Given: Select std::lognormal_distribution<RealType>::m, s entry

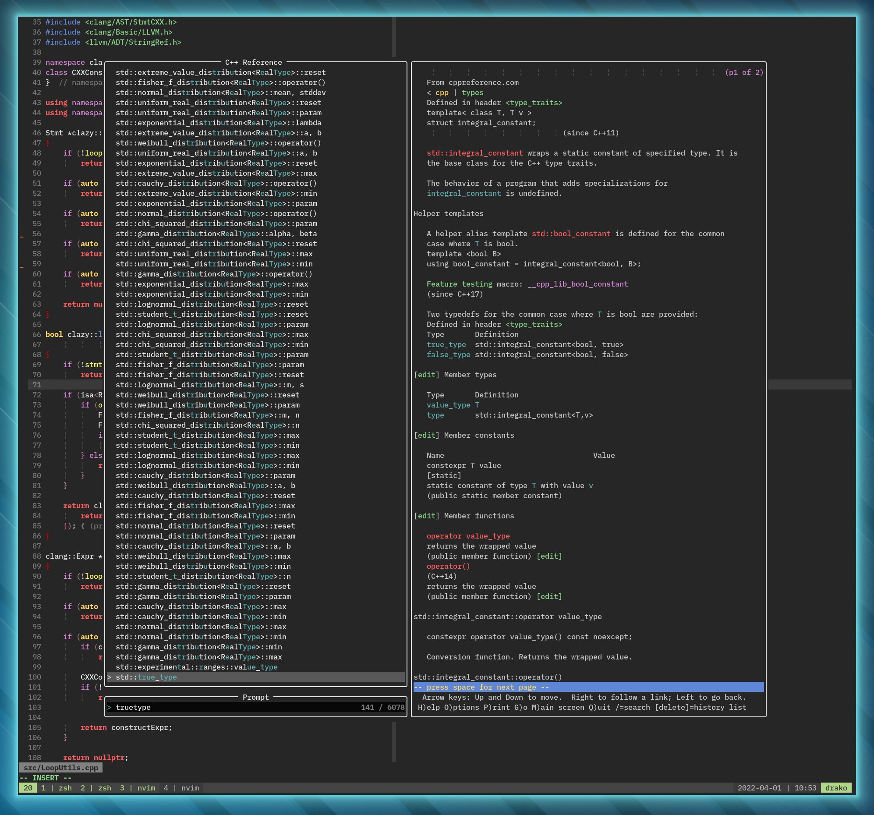Looking at the screenshot, I should click(x=210, y=385).
